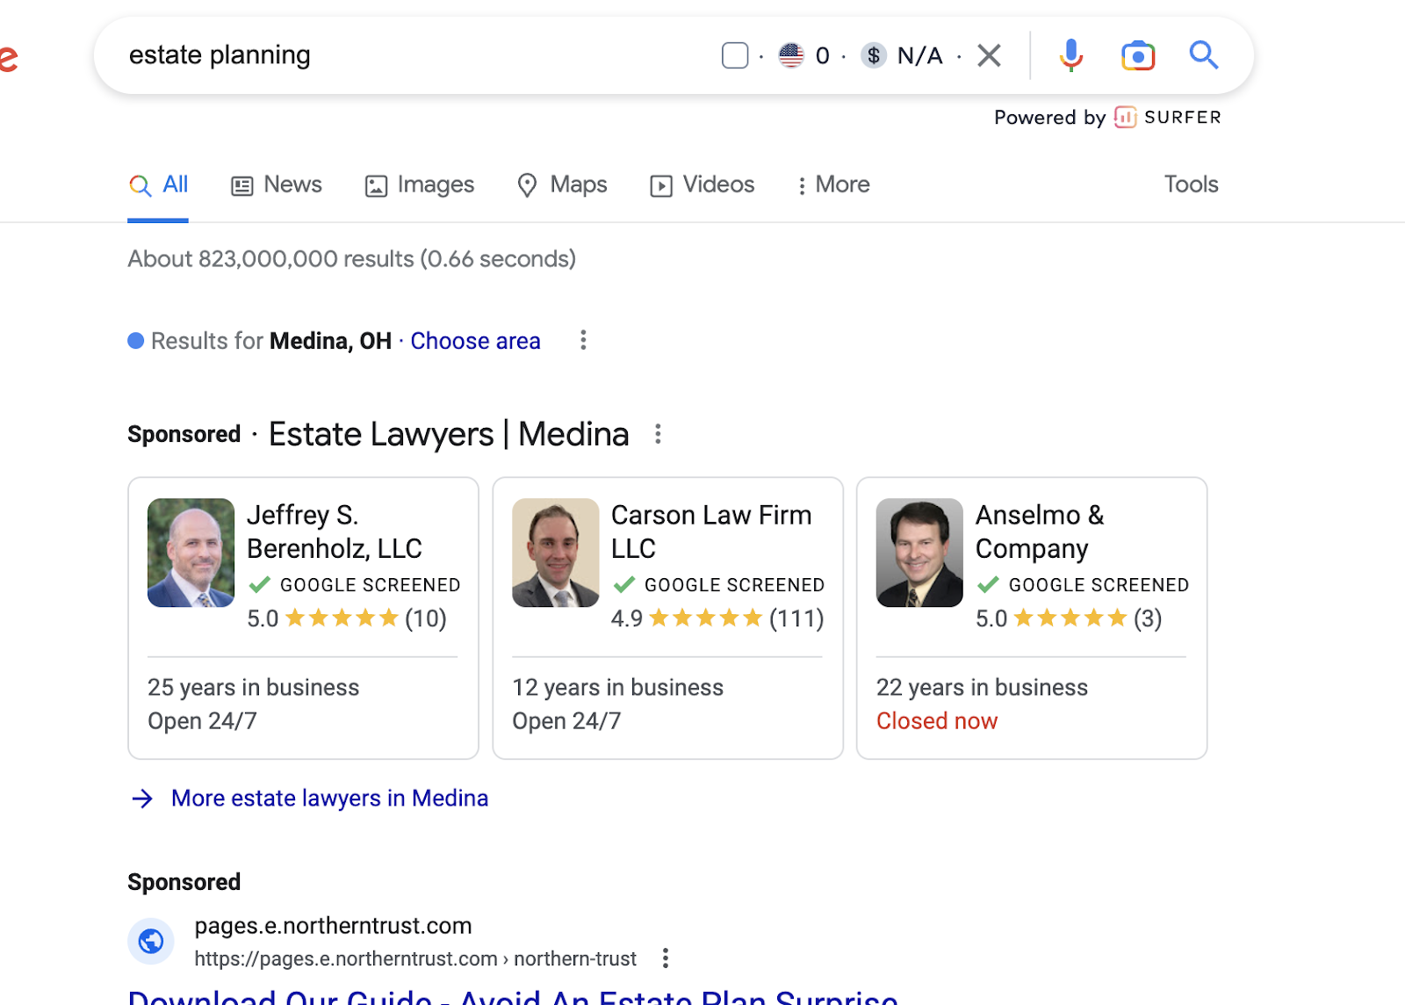Click the Google logo at the left edge

pyautogui.click(x=8, y=58)
